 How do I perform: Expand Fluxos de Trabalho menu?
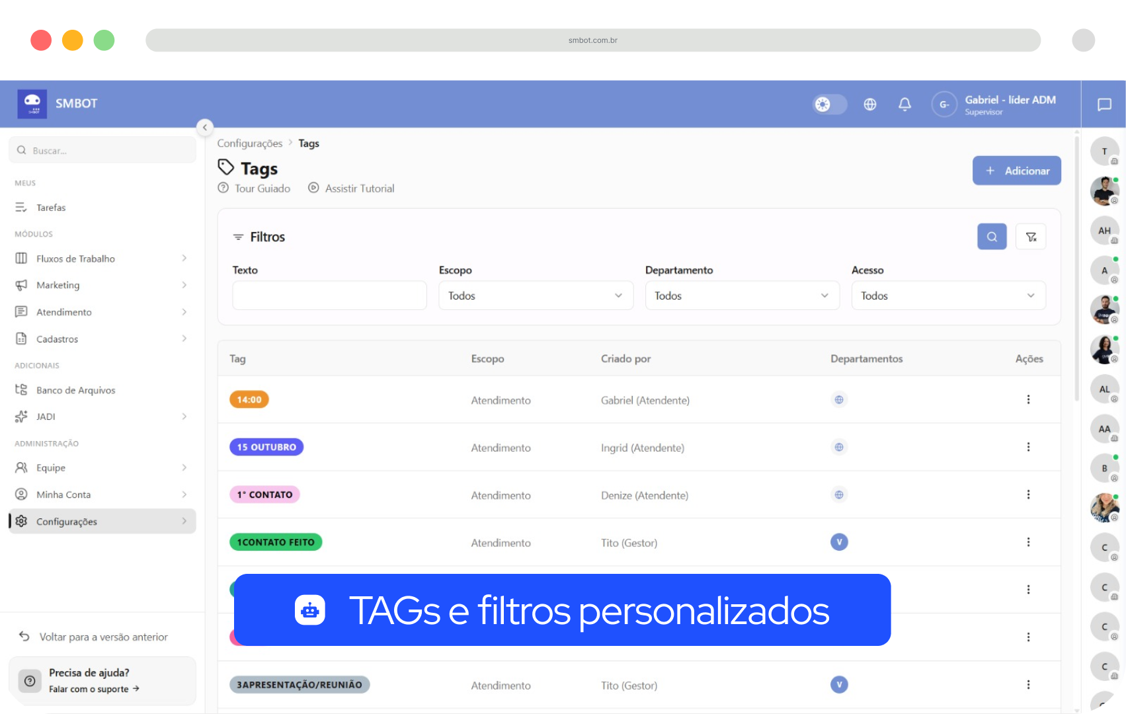(102, 258)
